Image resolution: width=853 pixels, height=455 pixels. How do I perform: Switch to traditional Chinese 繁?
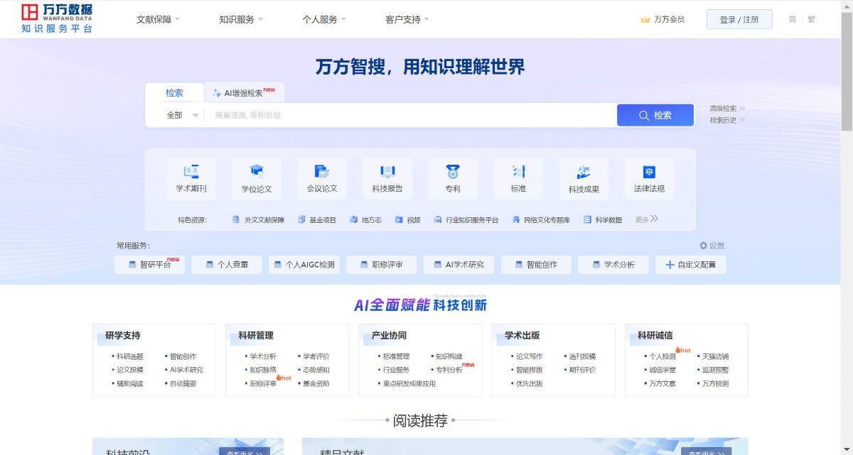(811, 19)
